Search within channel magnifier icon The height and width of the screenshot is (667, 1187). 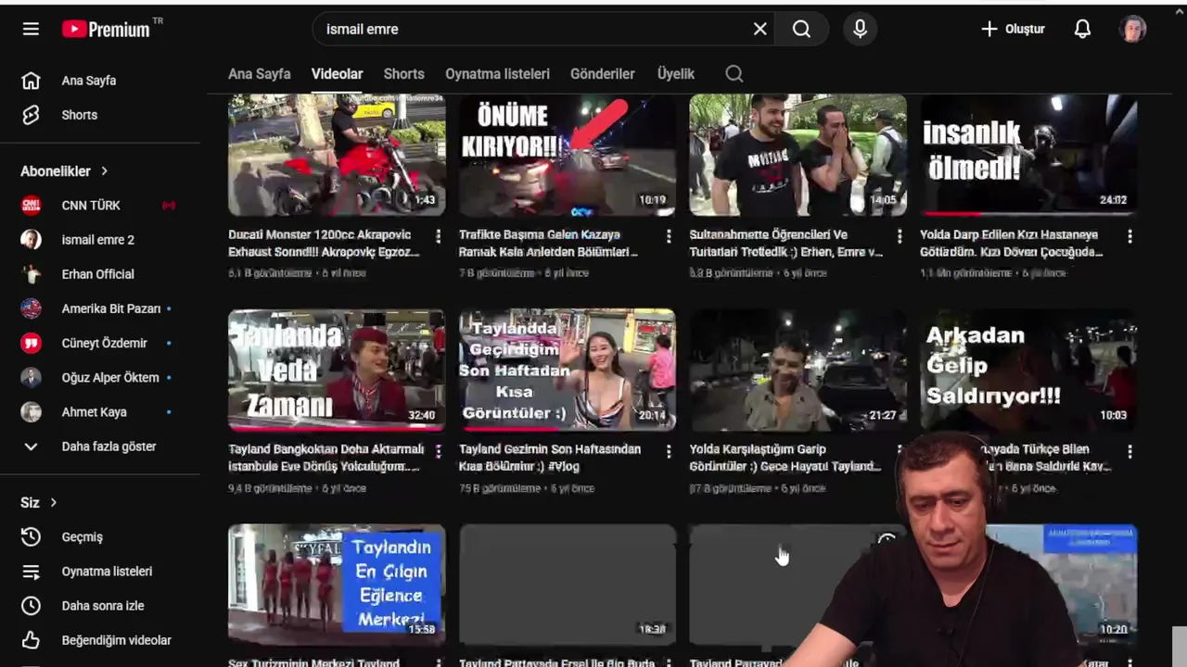(734, 74)
